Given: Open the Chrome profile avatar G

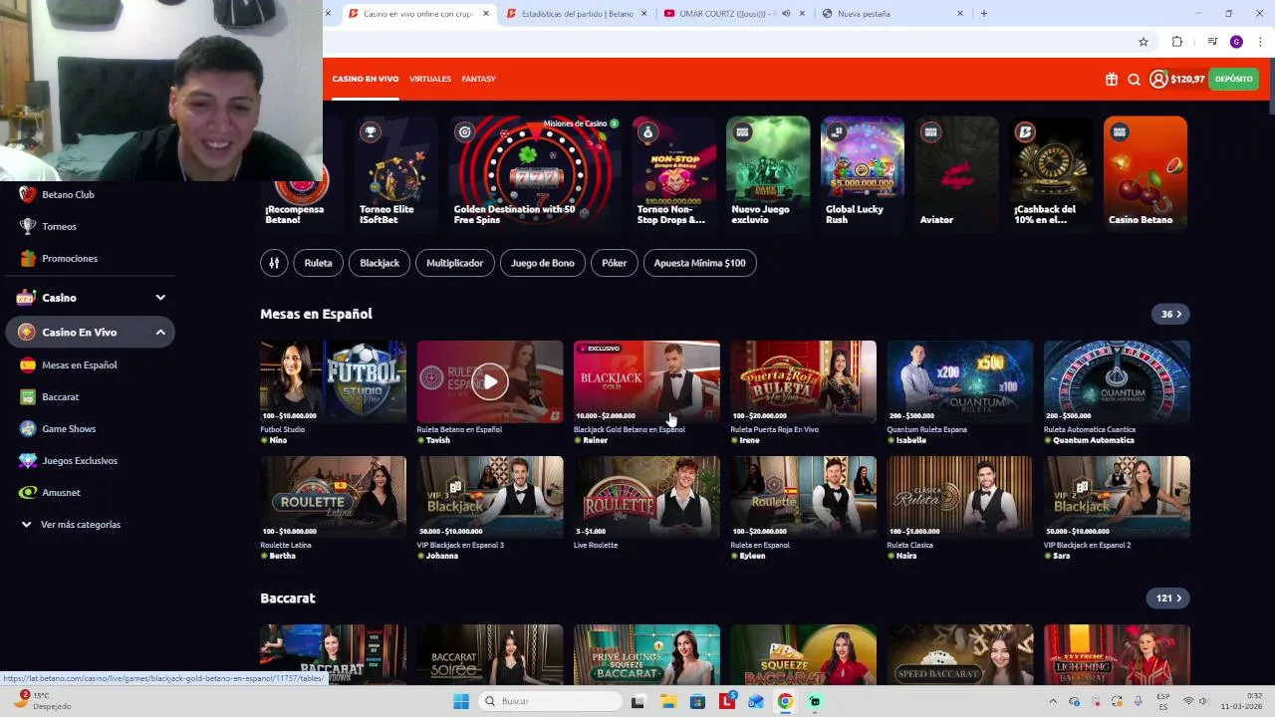Looking at the screenshot, I should [x=1236, y=42].
